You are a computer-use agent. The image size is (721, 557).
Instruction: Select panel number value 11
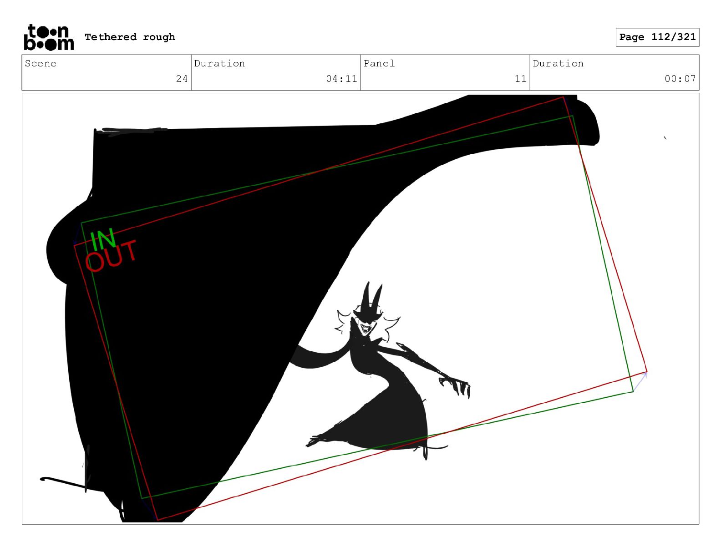click(x=521, y=79)
